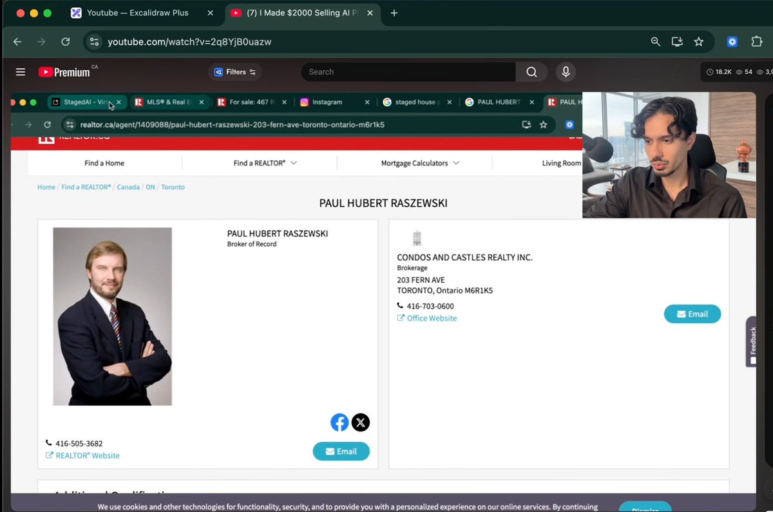View site information icon beside youtube.com URL
The width and height of the screenshot is (773, 512).
(x=94, y=42)
